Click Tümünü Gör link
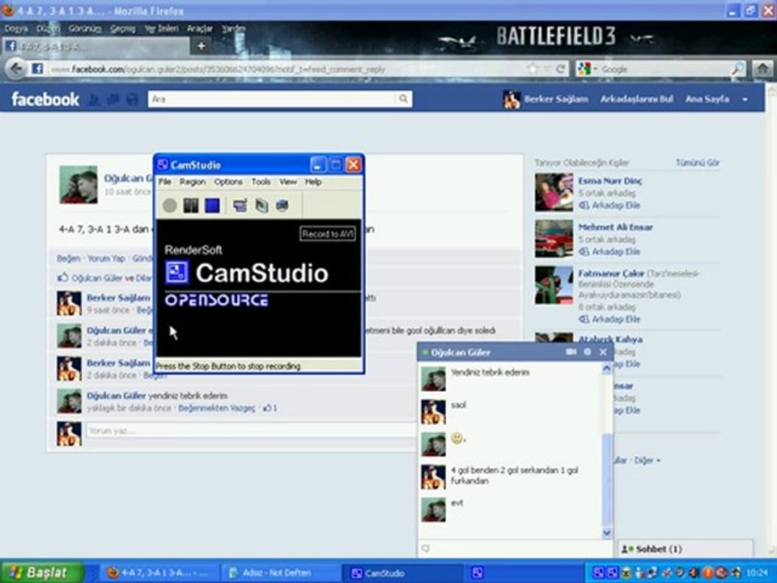This screenshot has width=777, height=583. [697, 163]
